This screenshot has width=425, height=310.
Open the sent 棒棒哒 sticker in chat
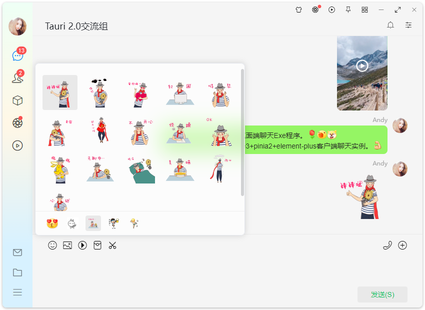[360, 196]
